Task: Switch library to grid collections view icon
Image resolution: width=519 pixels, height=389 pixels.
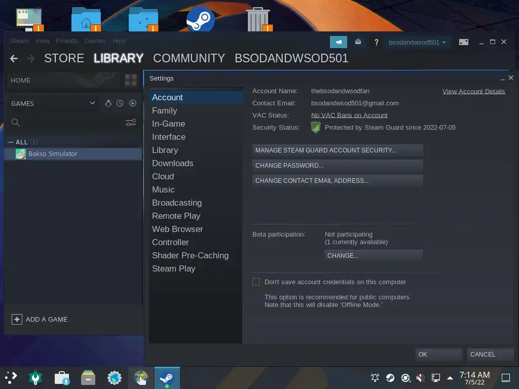Action: pos(131,80)
